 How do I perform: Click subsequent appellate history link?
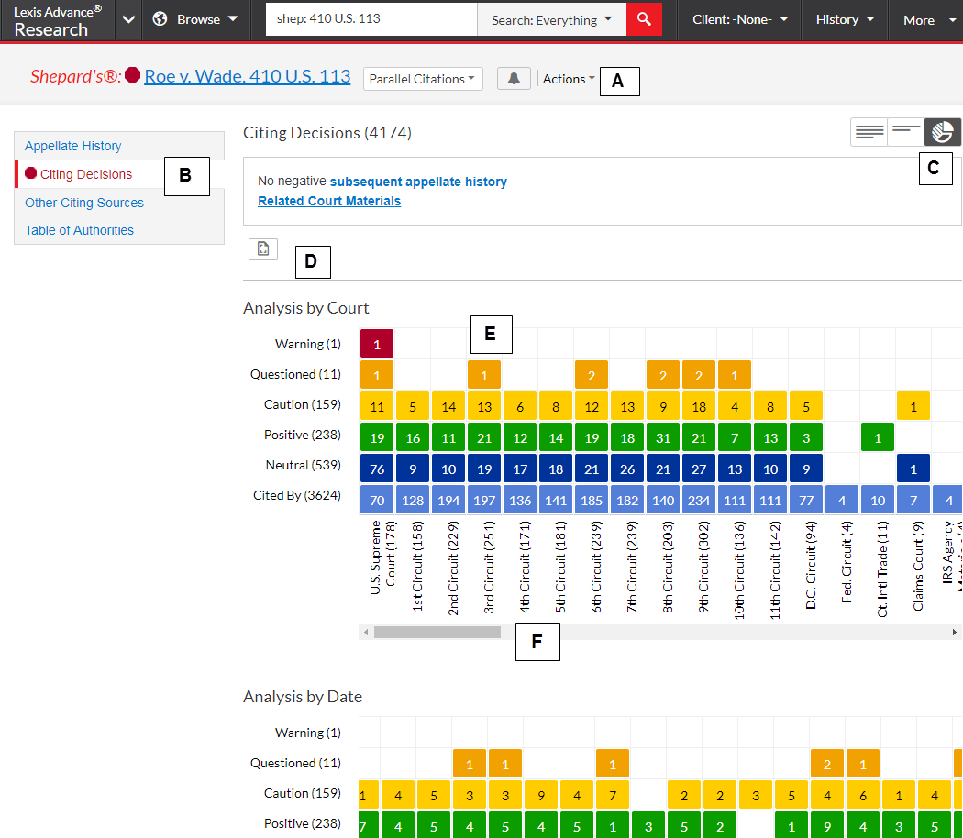(418, 182)
